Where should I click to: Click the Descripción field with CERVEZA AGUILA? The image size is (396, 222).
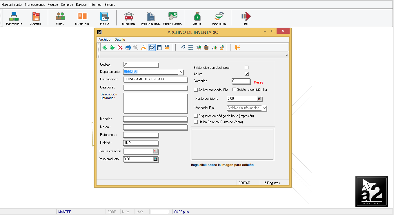(x=155, y=79)
